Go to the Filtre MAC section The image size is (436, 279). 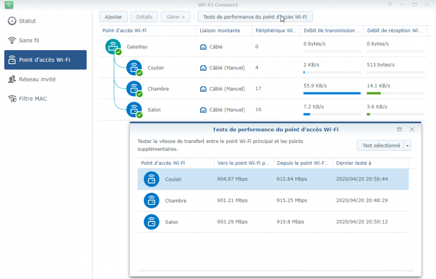click(33, 99)
